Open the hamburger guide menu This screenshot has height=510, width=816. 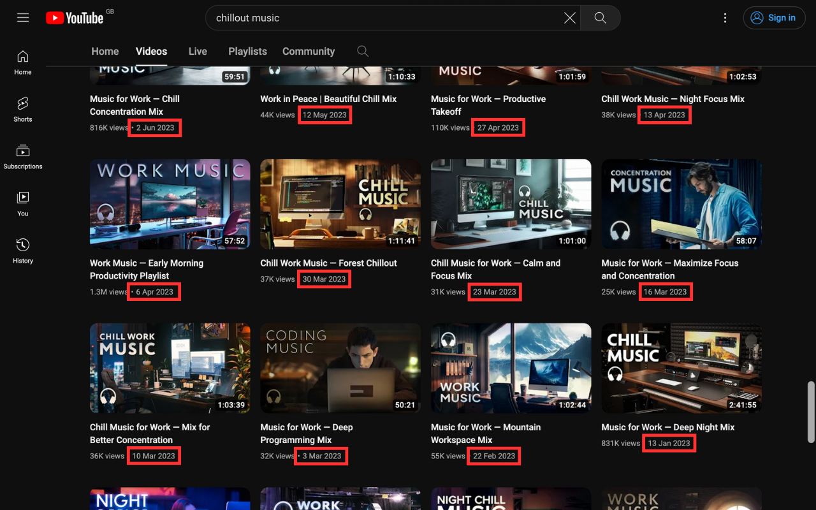(x=23, y=18)
